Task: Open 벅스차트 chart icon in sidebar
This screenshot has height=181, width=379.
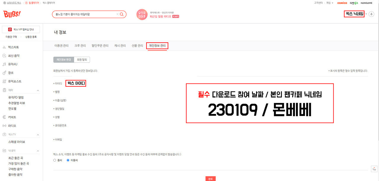Action: pyautogui.click(x=4, y=47)
